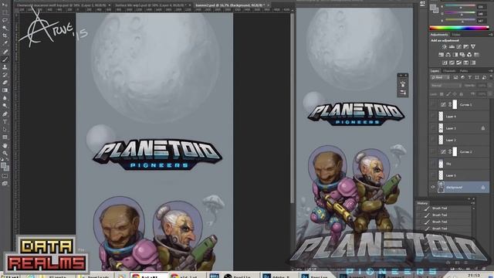
Task: Select the Dodge tool
Action: (x=5, y=106)
